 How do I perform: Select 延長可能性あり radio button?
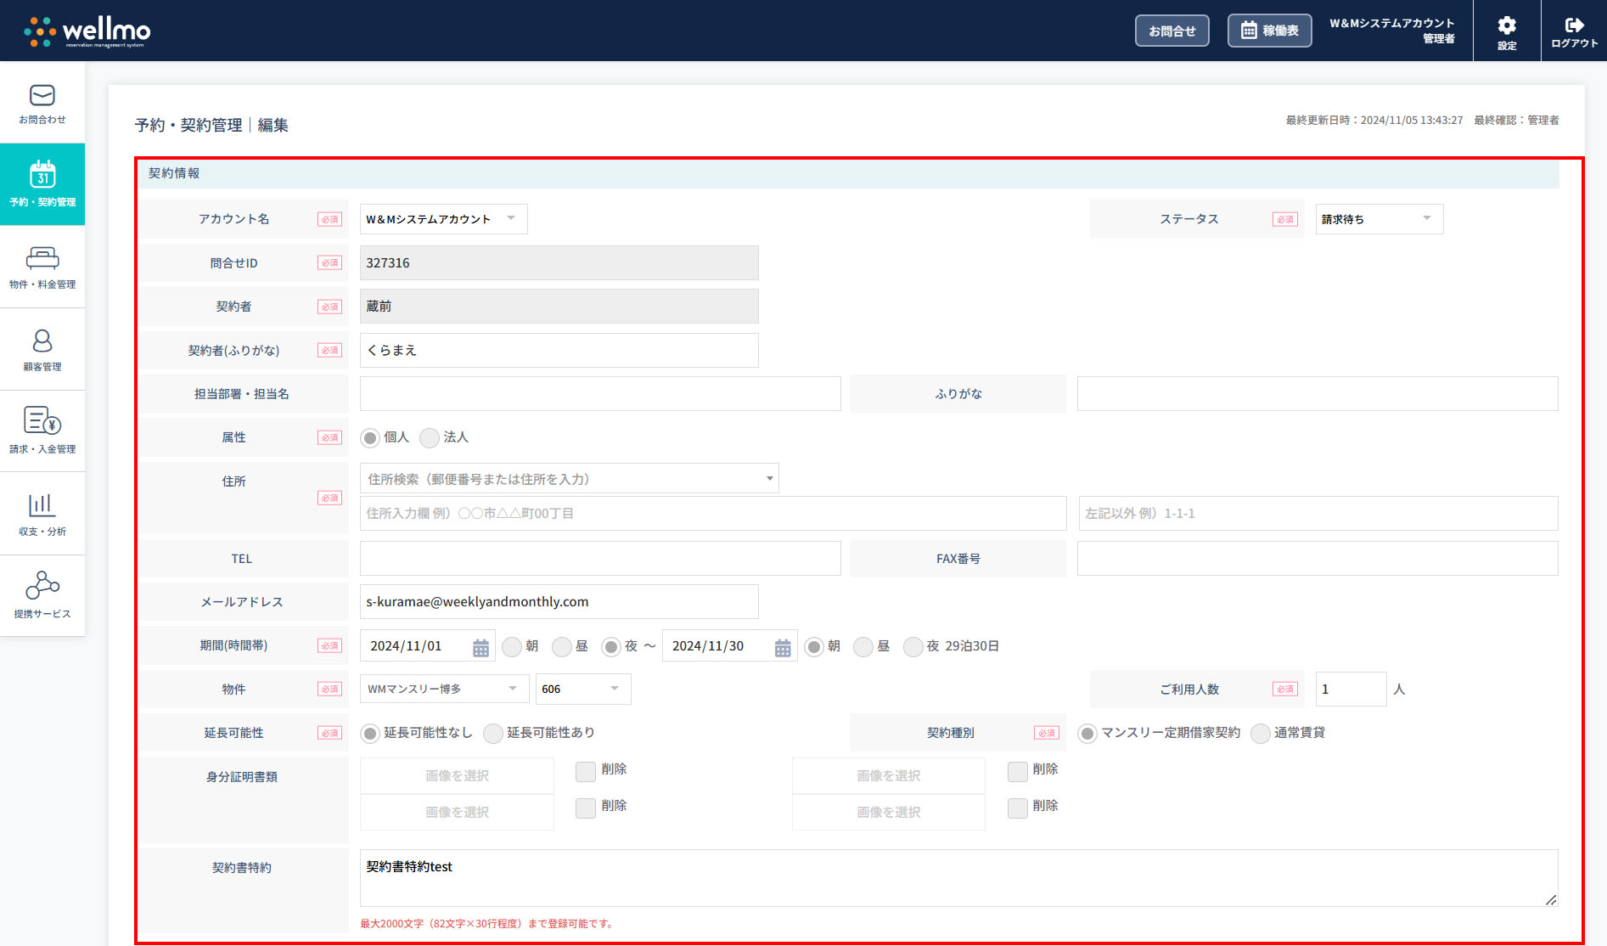pos(493,734)
